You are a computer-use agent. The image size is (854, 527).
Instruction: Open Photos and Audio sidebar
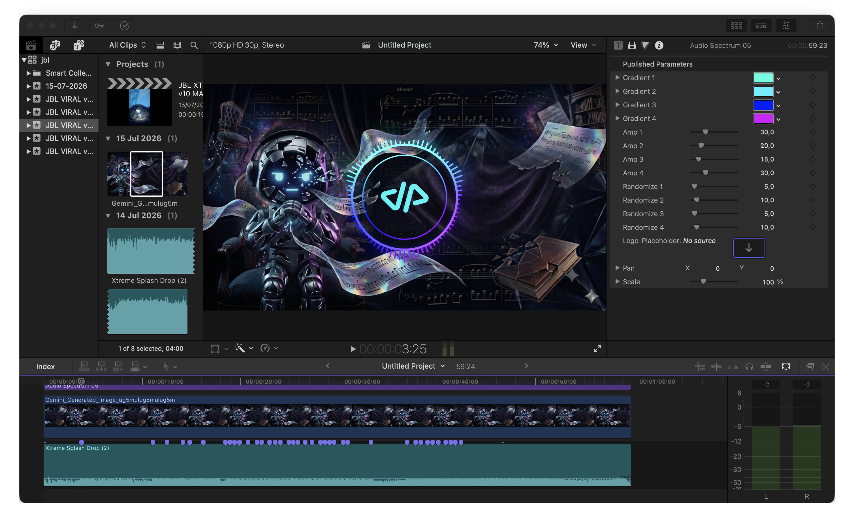pyautogui.click(x=55, y=45)
